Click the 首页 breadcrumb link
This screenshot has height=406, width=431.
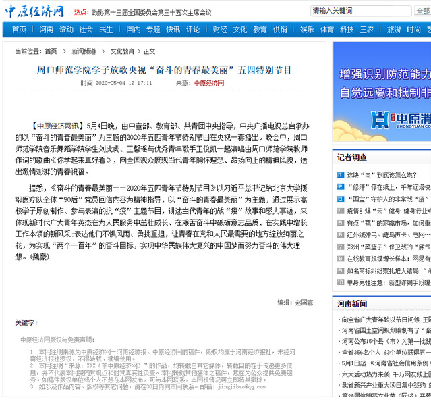(x=51, y=51)
